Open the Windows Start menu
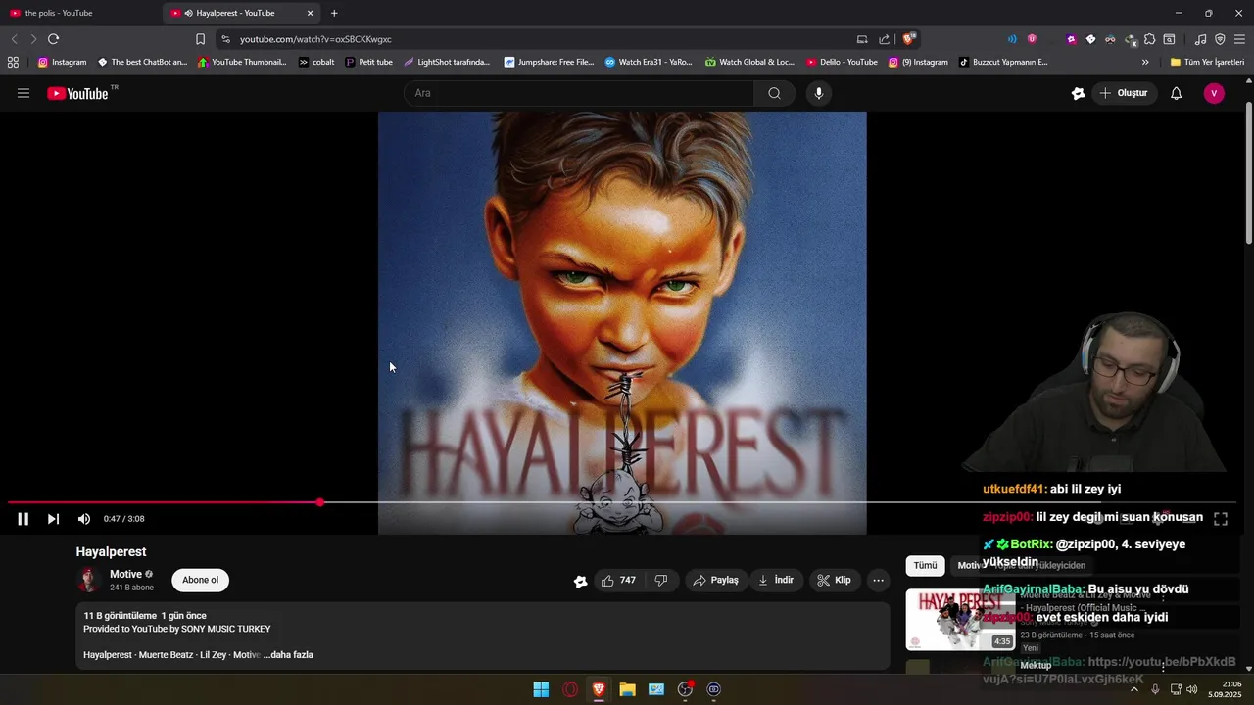 coord(541,689)
